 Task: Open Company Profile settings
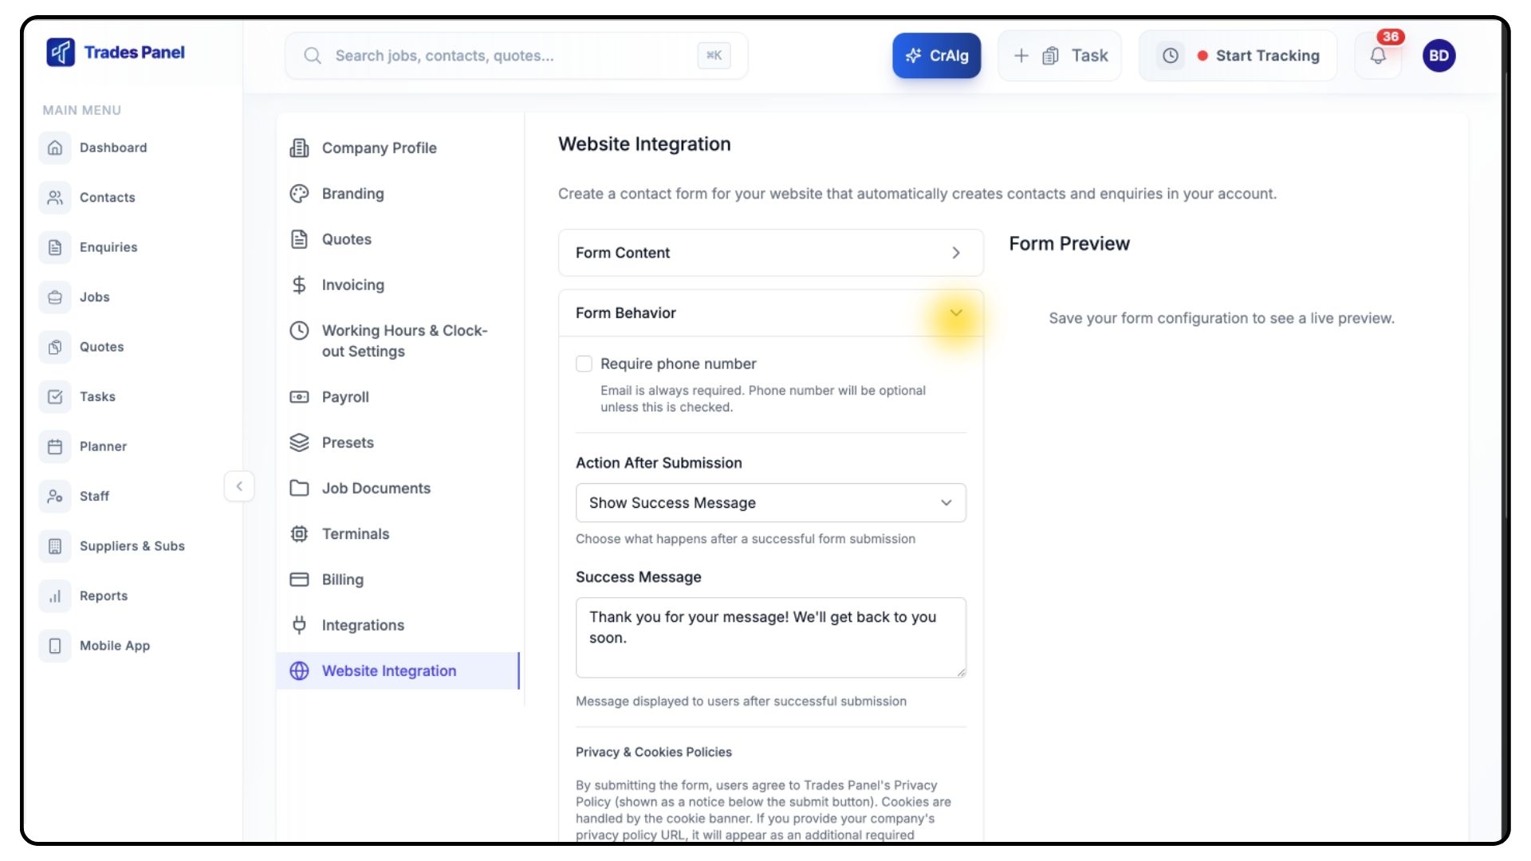click(x=379, y=148)
